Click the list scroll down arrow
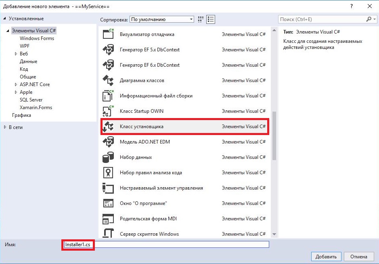379x264 pixels. (274, 234)
